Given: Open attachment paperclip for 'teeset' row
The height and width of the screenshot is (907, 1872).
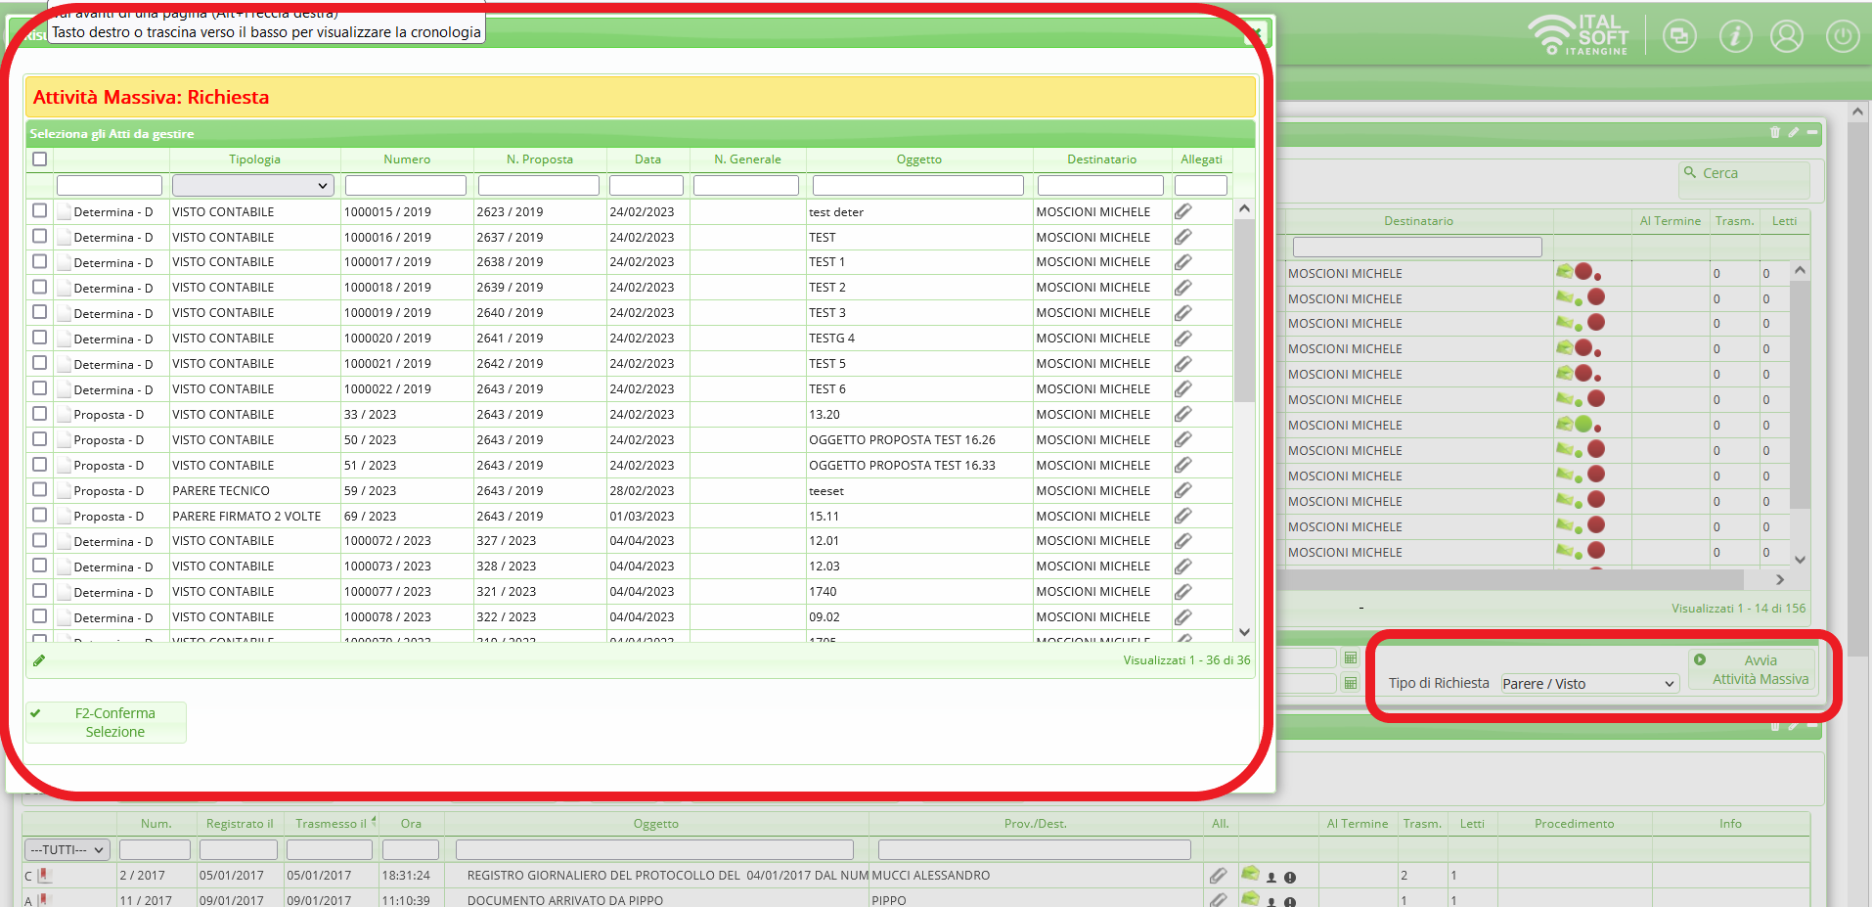Looking at the screenshot, I should 1183,490.
